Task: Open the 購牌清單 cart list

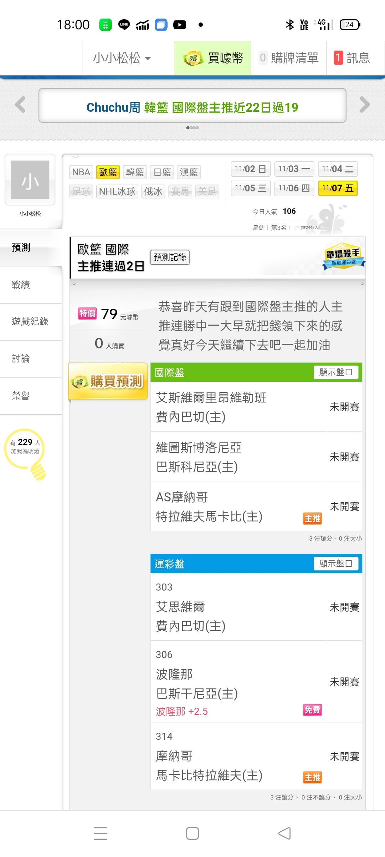Action: (x=289, y=58)
